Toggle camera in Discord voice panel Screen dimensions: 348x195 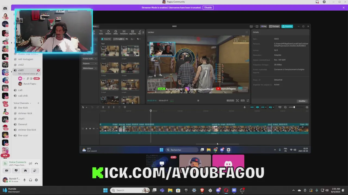7,171
